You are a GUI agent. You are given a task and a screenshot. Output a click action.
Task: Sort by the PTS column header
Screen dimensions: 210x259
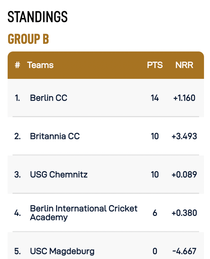(155, 65)
